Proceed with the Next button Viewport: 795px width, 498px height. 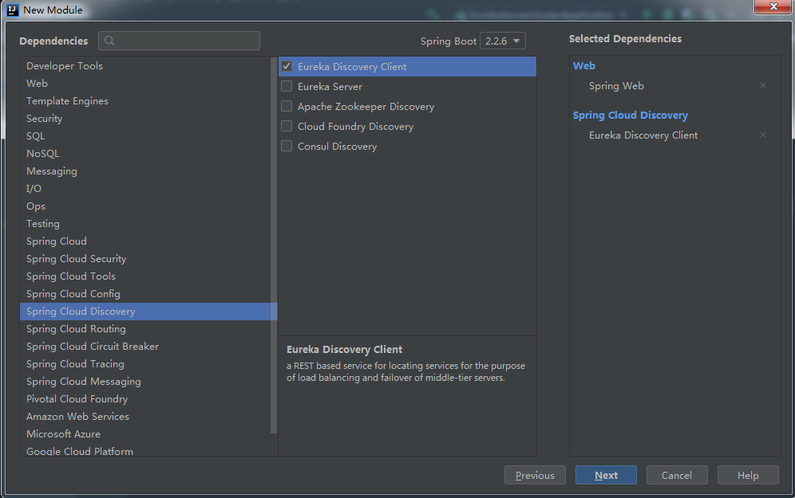coord(606,475)
